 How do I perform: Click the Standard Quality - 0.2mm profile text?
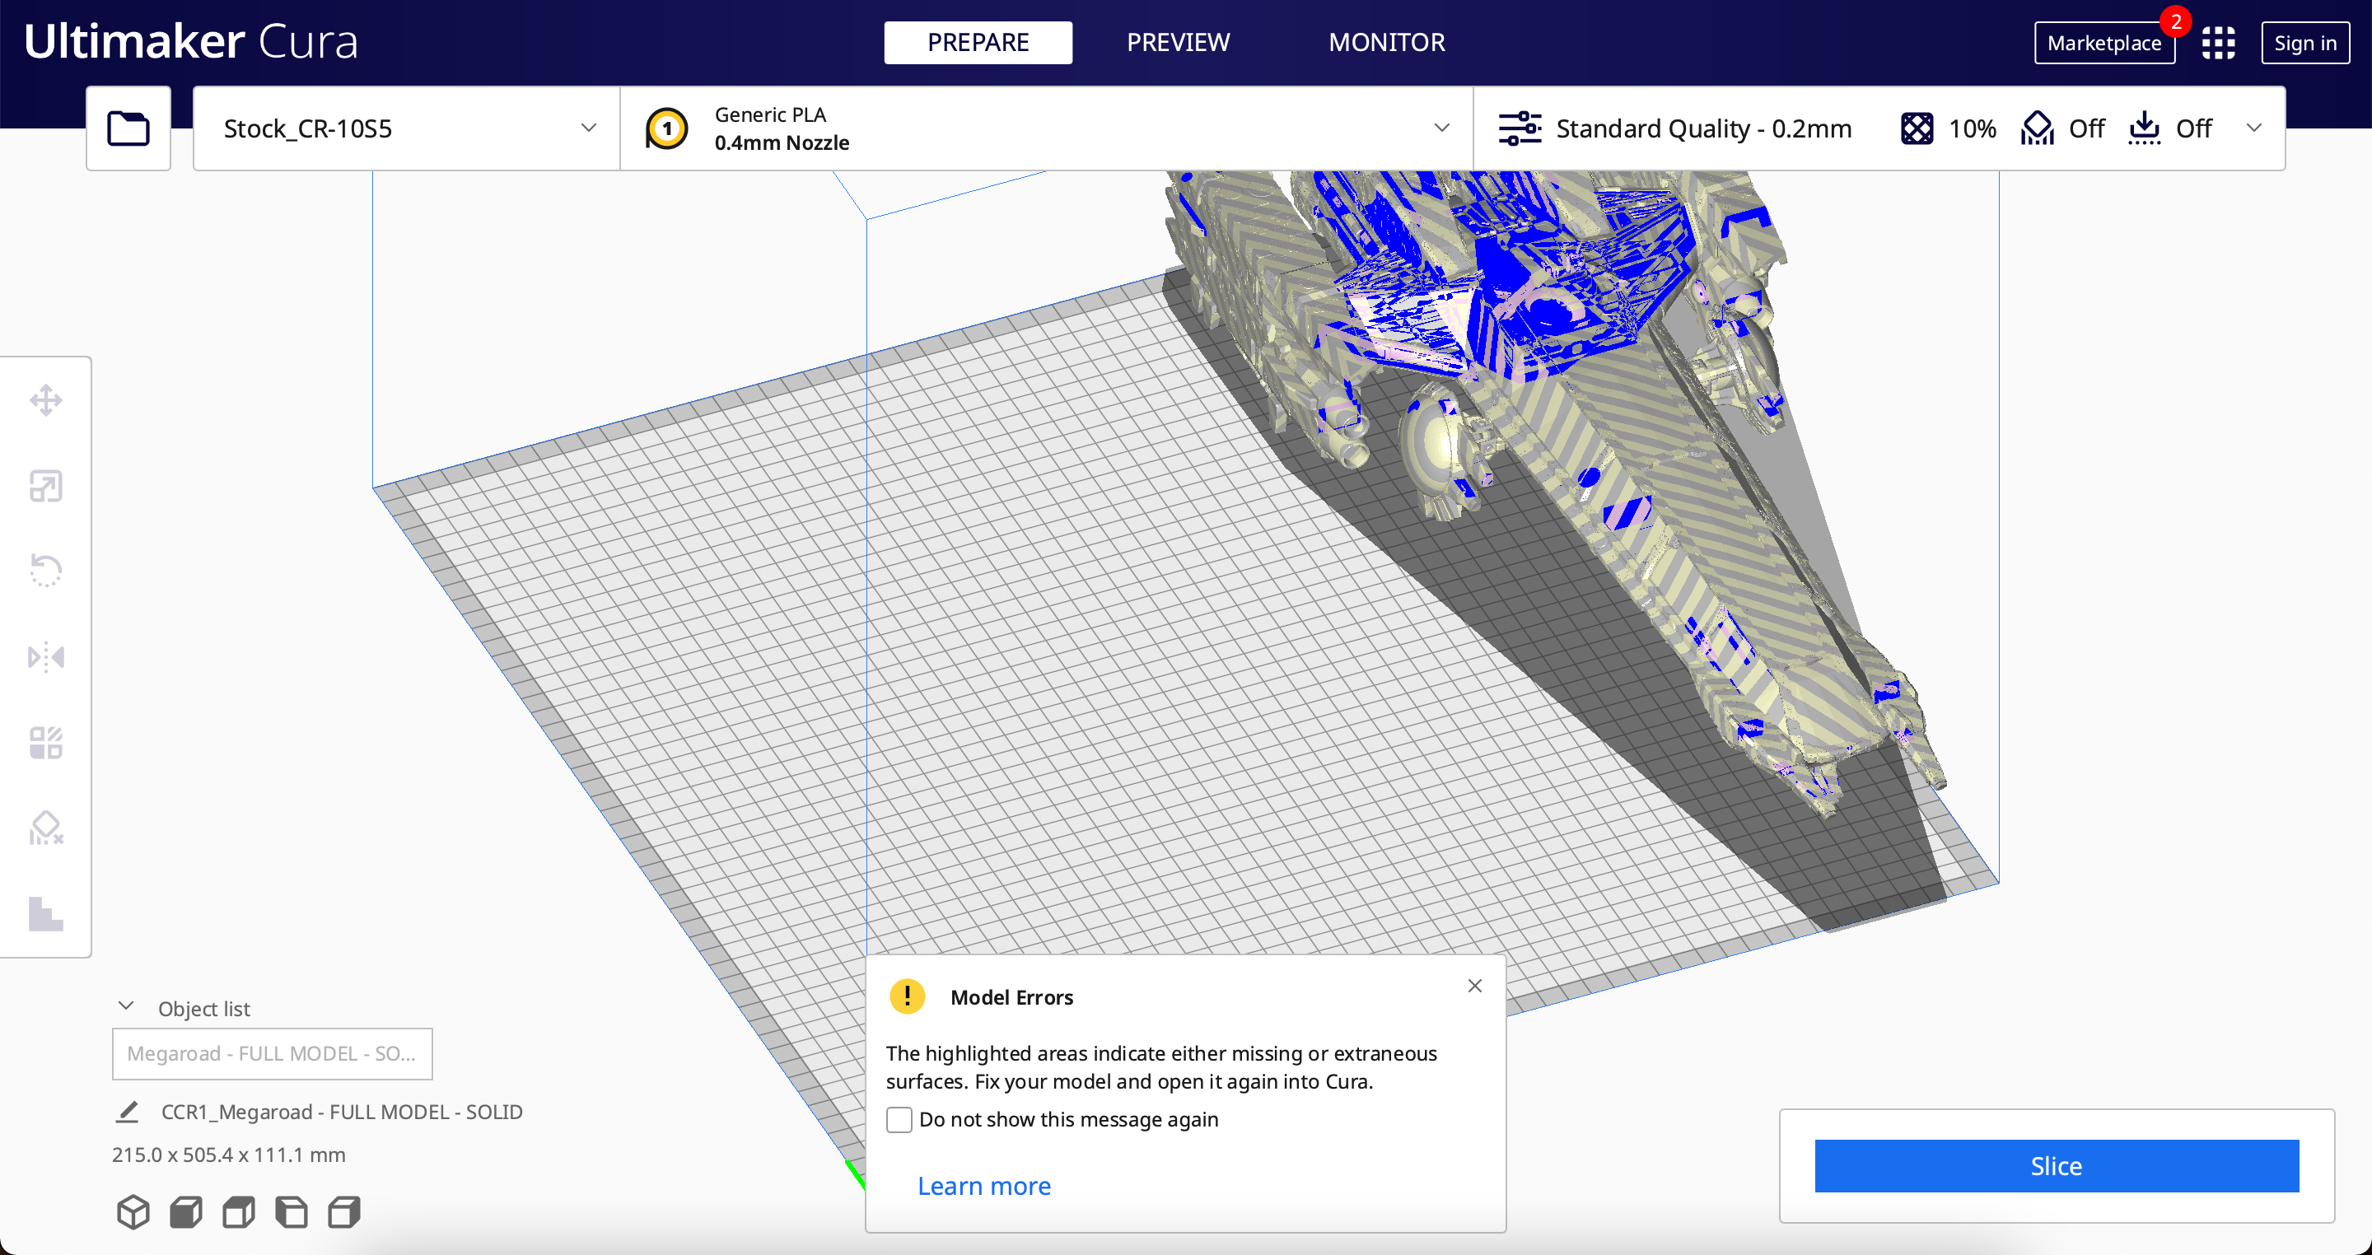pyautogui.click(x=1703, y=128)
